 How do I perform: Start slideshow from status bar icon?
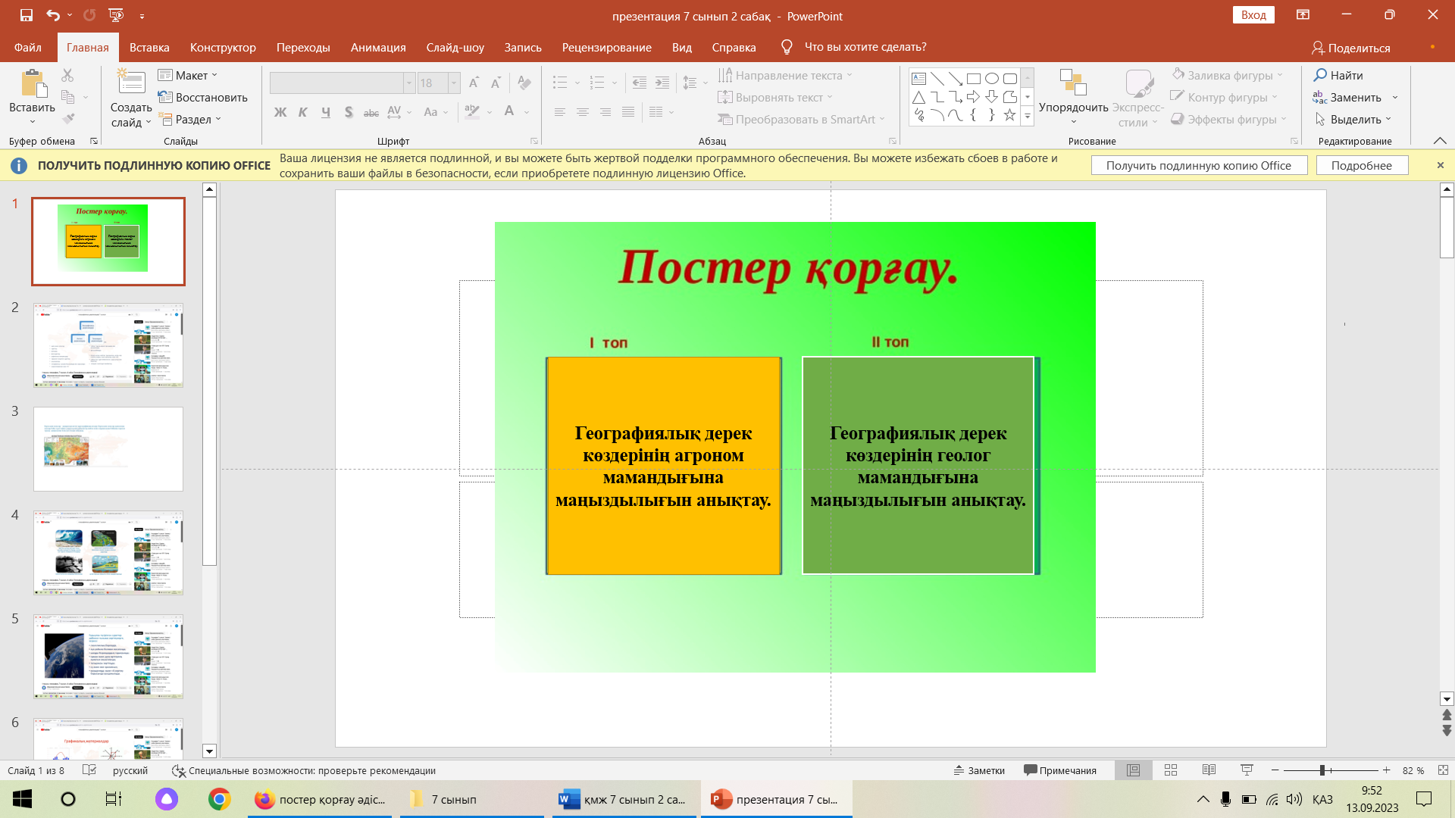click(1247, 770)
